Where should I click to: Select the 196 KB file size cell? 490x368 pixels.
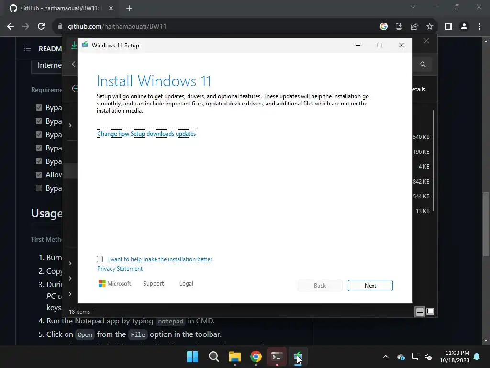click(x=421, y=152)
